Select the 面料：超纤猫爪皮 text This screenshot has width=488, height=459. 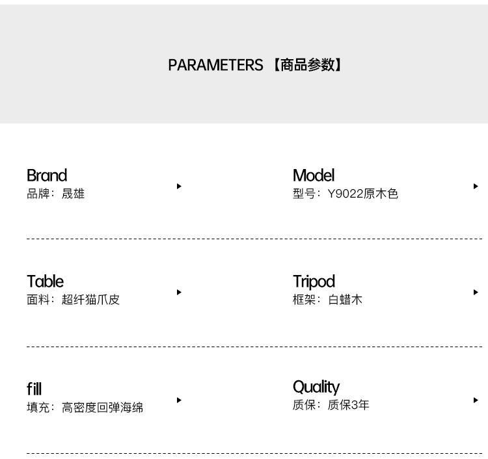coord(74,300)
